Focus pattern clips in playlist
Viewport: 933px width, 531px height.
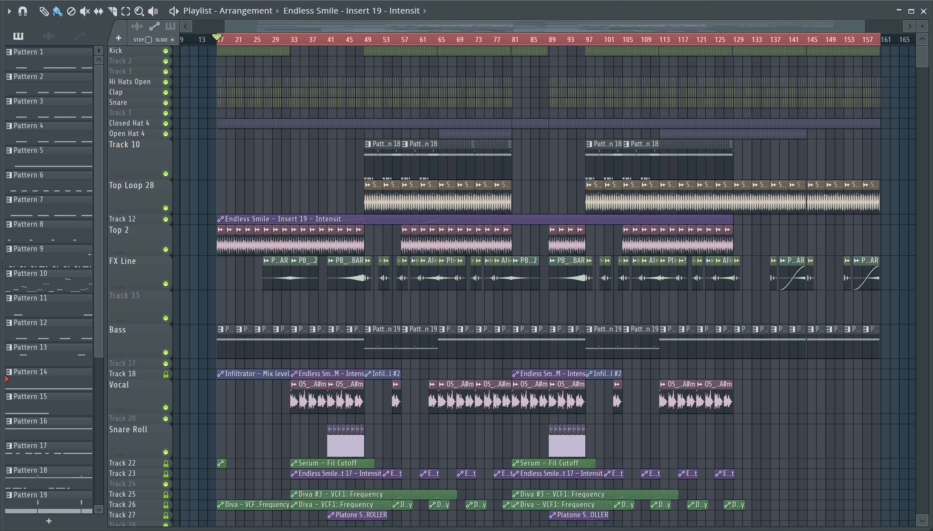pos(170,26)
